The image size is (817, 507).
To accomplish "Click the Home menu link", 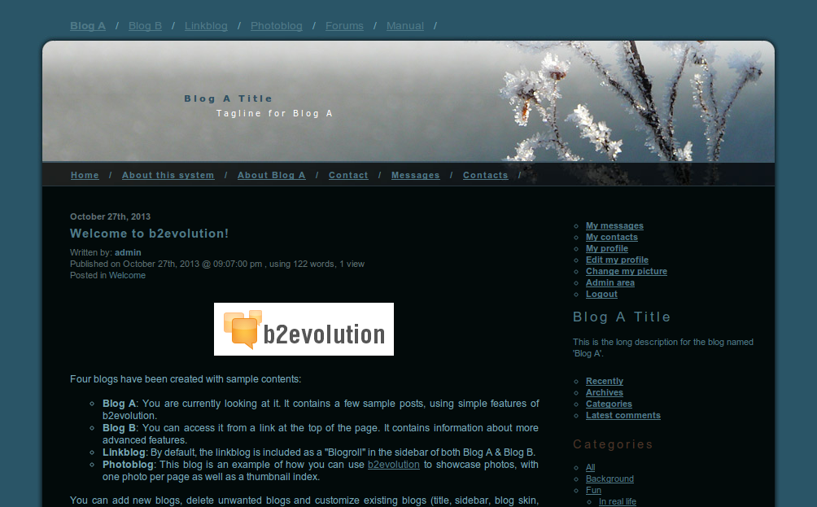I will (85, 175).
